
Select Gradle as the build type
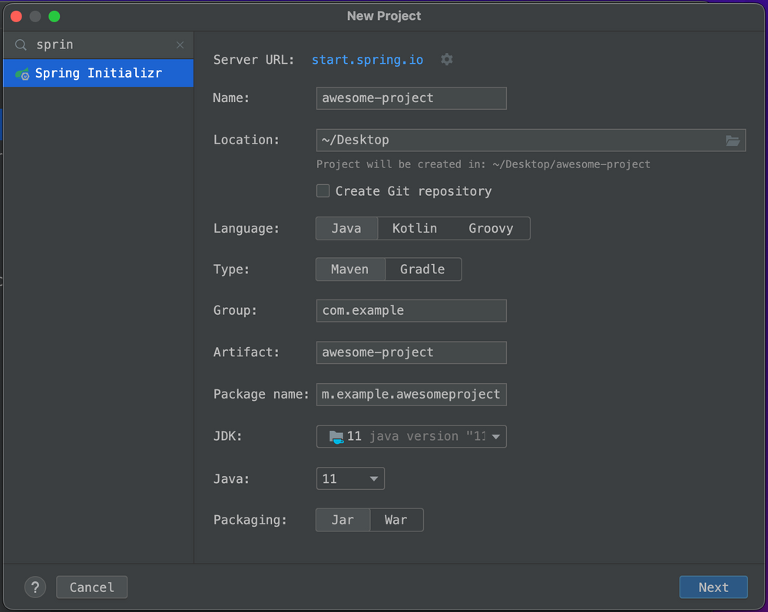tap(423, 269)
